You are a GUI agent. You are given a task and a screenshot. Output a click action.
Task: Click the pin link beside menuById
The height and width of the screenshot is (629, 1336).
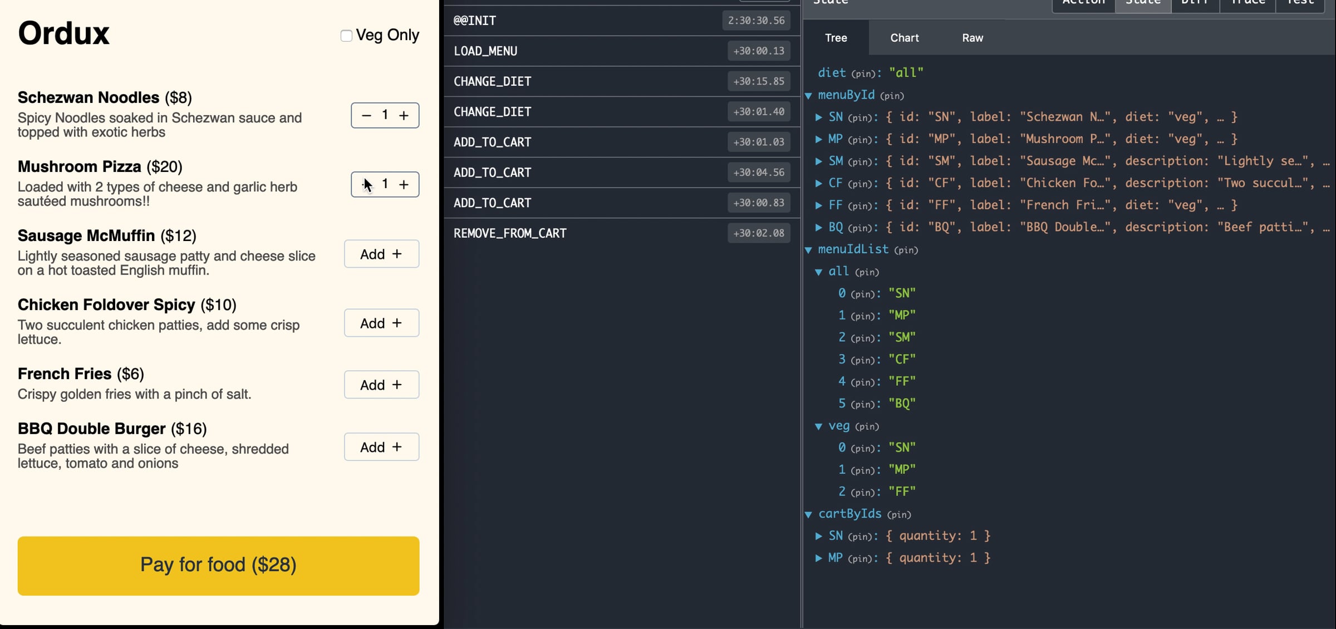892,96
